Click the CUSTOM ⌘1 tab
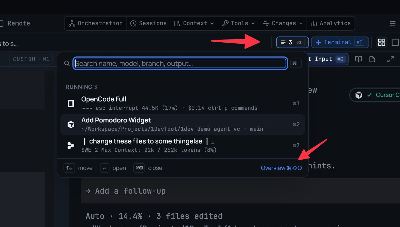400x227 pixels. click(x=31, y=59)
